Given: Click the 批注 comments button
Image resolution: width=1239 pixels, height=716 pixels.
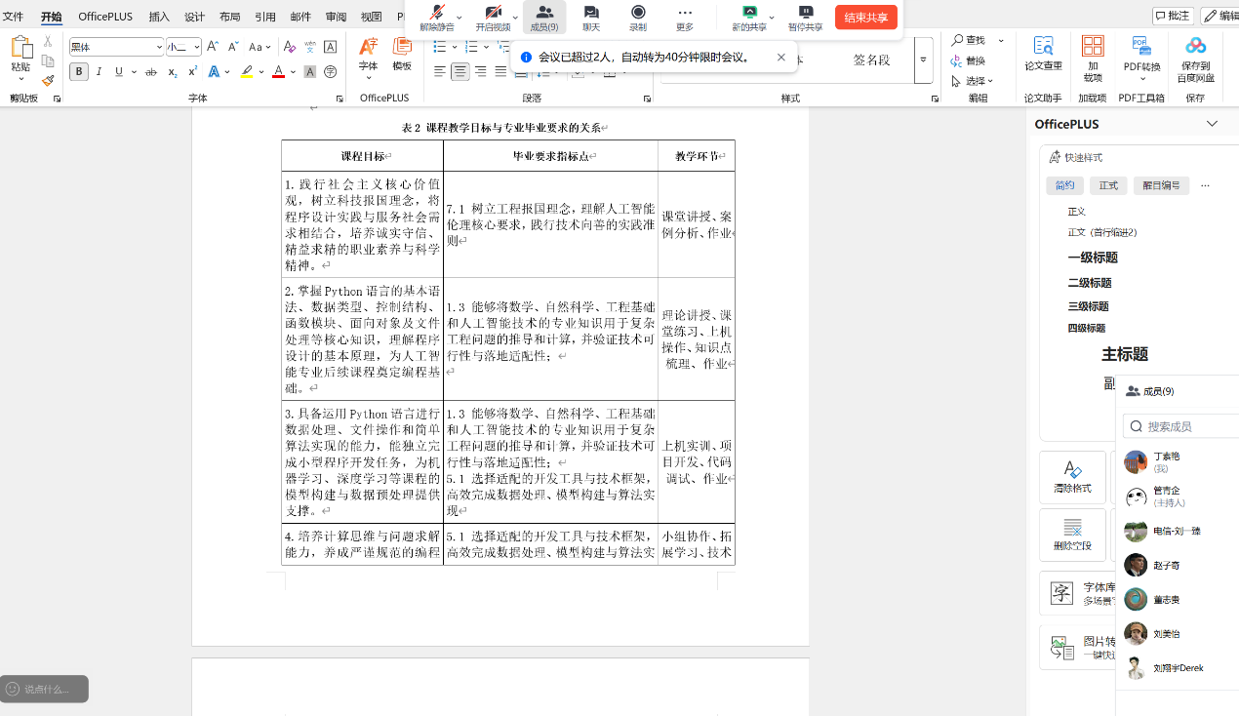Looking at the screenshot, I should coord(1173,16).
